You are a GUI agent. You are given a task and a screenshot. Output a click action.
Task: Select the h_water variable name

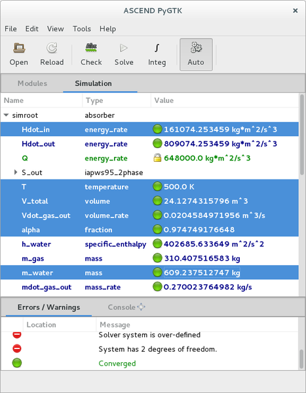(x=37, y=244)
